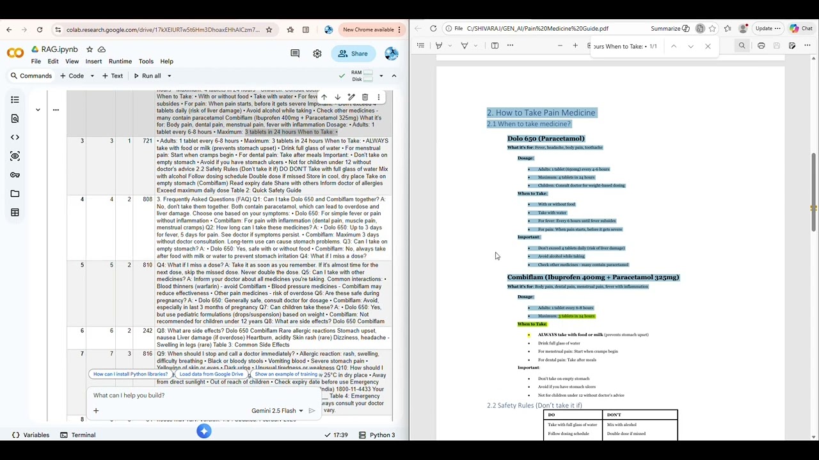
Task: Open the Commands palette button
Action: pos(31,76)
